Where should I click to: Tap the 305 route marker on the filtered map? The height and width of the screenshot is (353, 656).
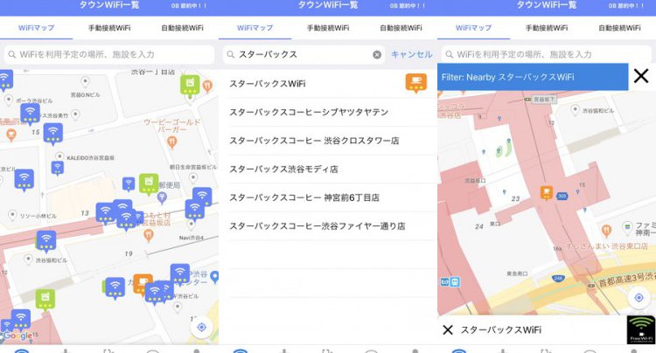(562, 196)
